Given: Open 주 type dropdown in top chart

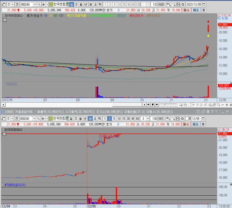Looking at the screenshot, I should [13, 4].
